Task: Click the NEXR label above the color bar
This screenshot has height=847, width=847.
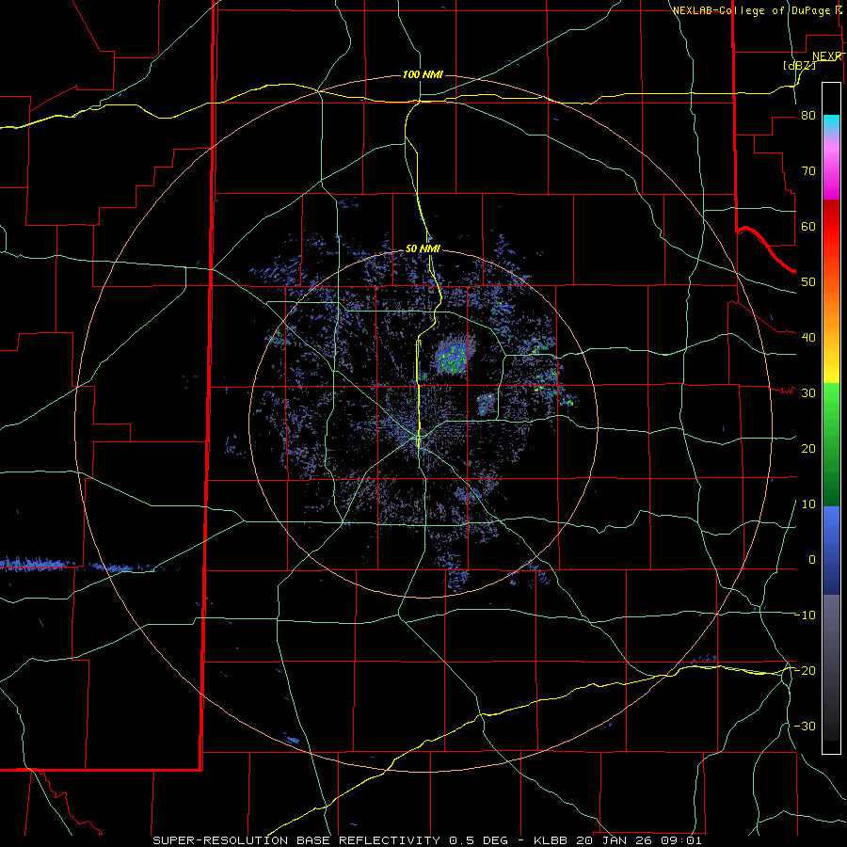Action: point(827,56)
